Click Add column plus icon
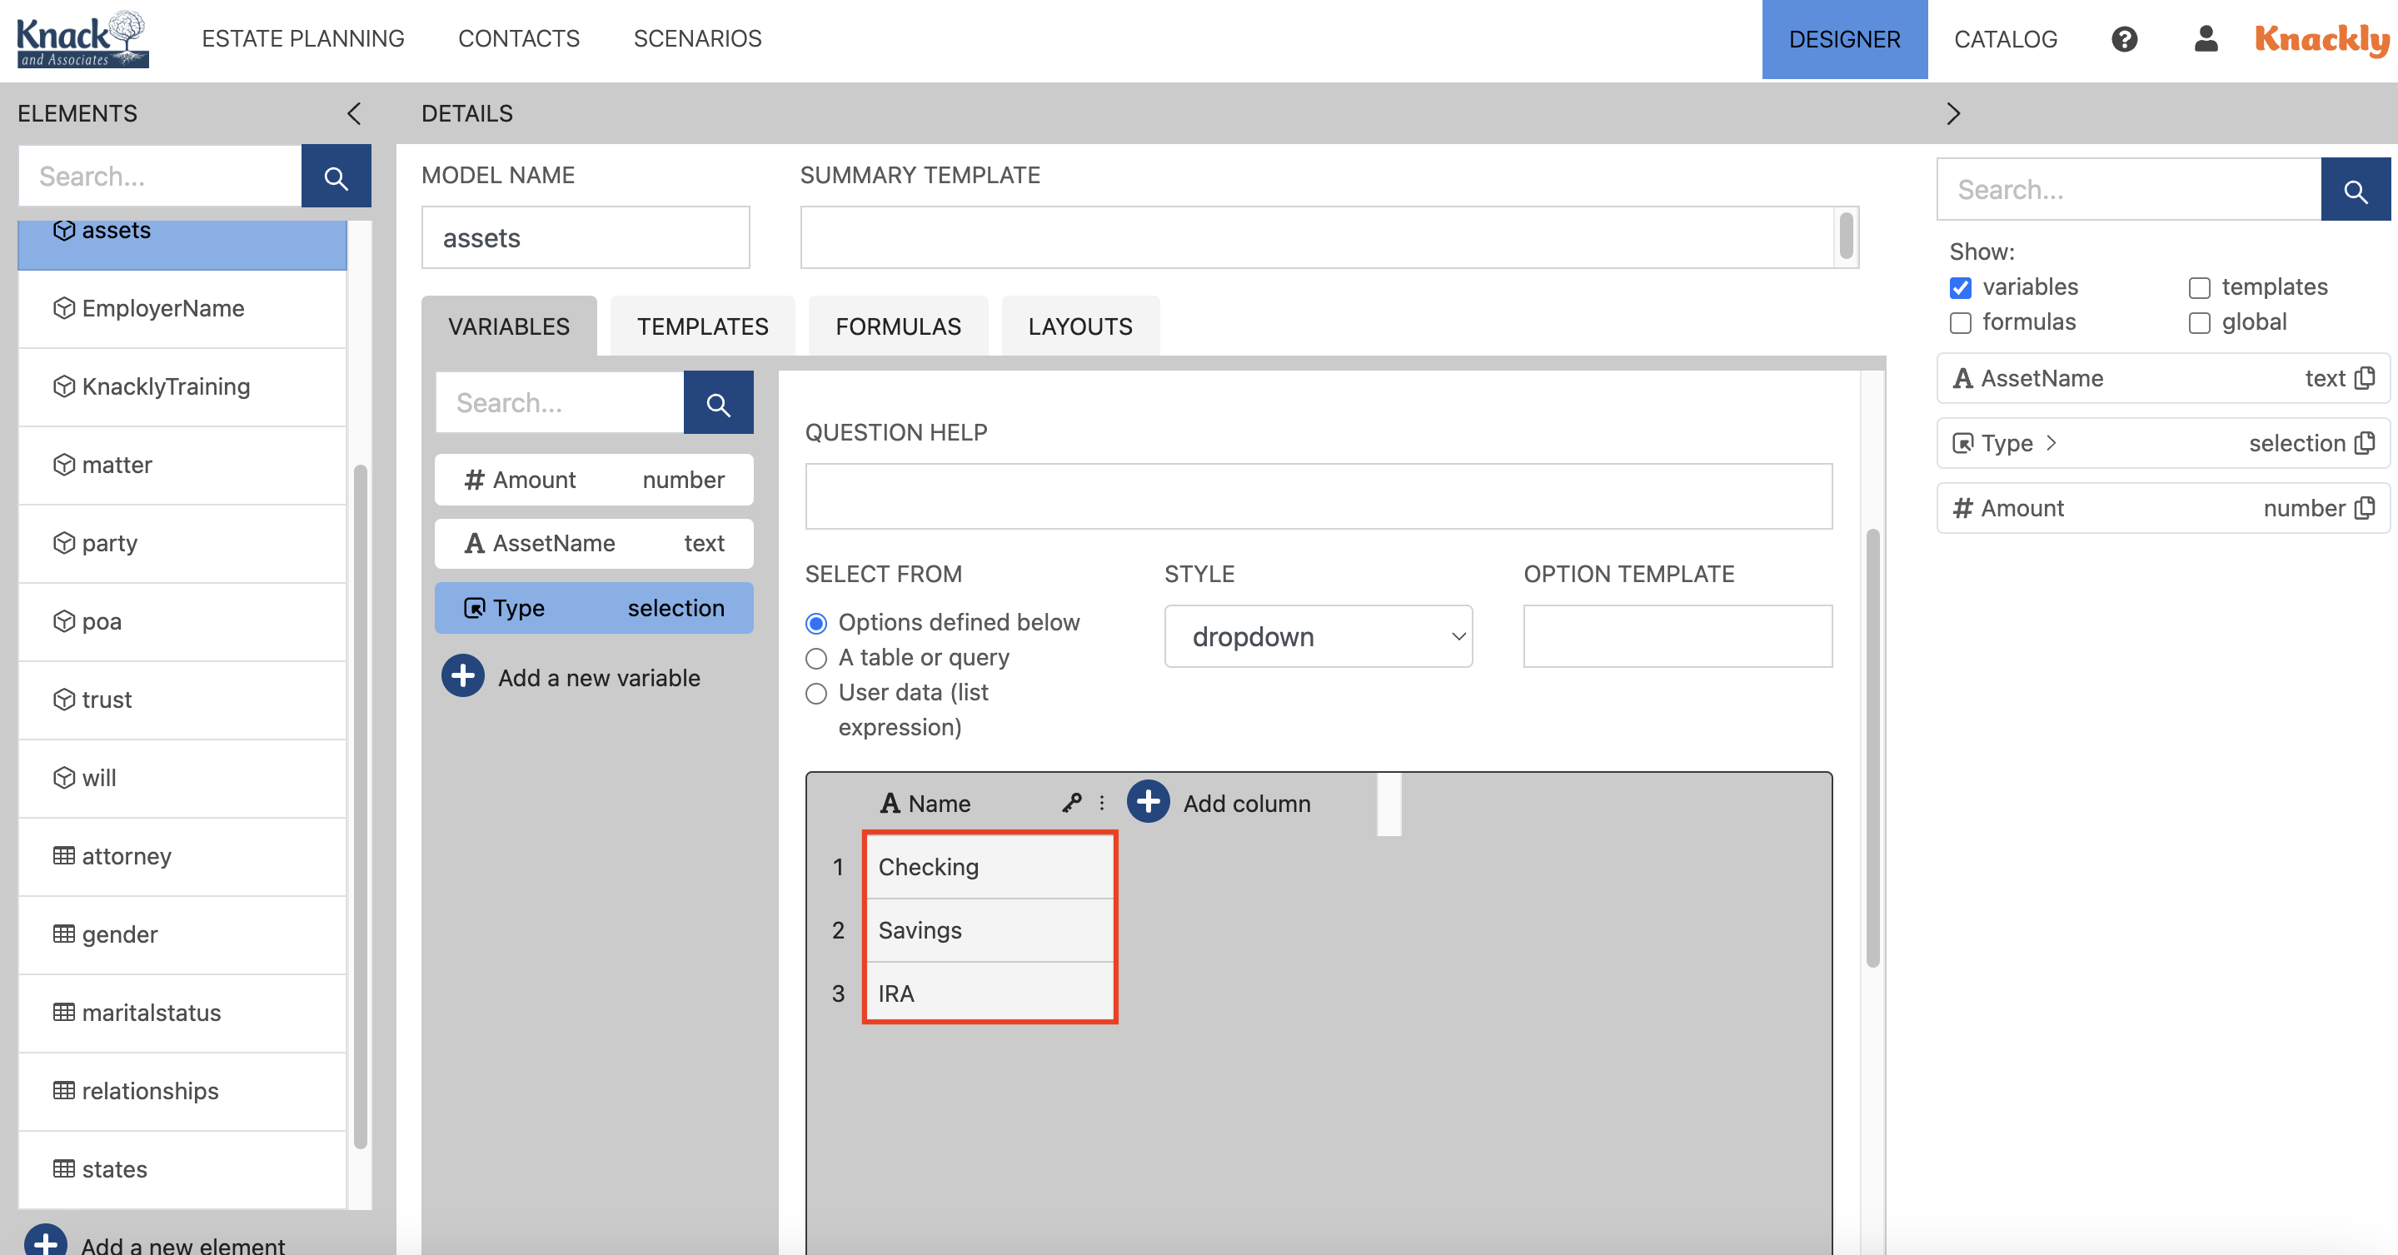This screenshot has height=1255, width=2398. [x=1149, y=802]
